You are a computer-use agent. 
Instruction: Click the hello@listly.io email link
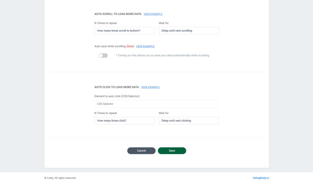[x=261, y=178]
